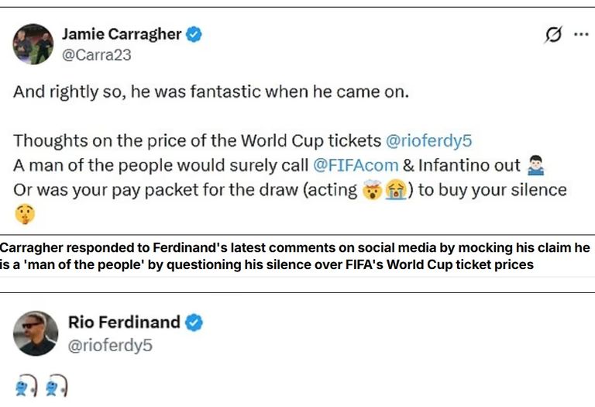This screenshot has height=407, width=595.
Task: Click the "And rightly so" tweet text
Action: (211, 92)
